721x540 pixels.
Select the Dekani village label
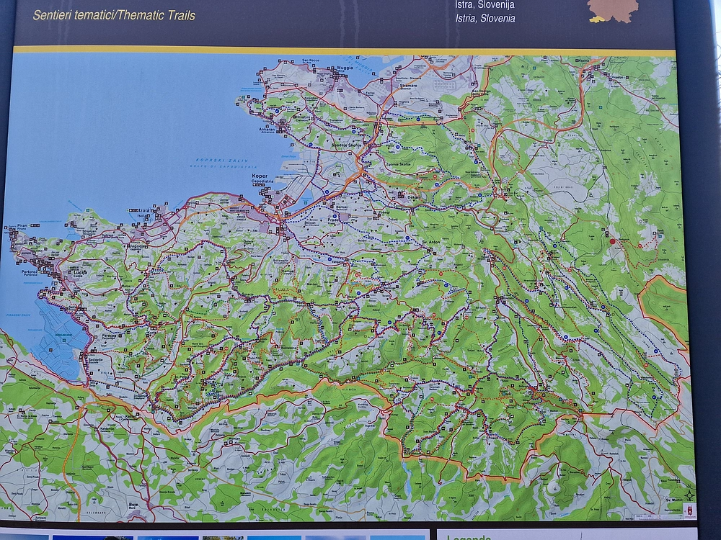click(412, 197)
